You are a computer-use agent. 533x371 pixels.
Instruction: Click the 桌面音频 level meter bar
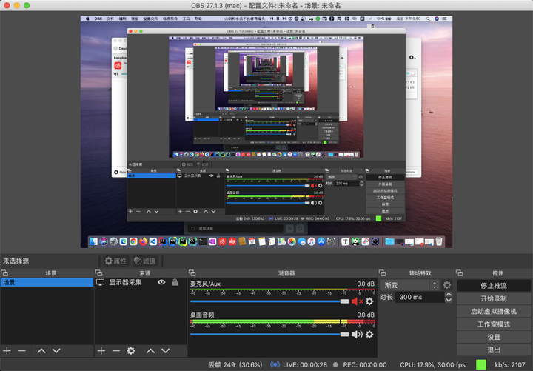(x=283, y=321)
